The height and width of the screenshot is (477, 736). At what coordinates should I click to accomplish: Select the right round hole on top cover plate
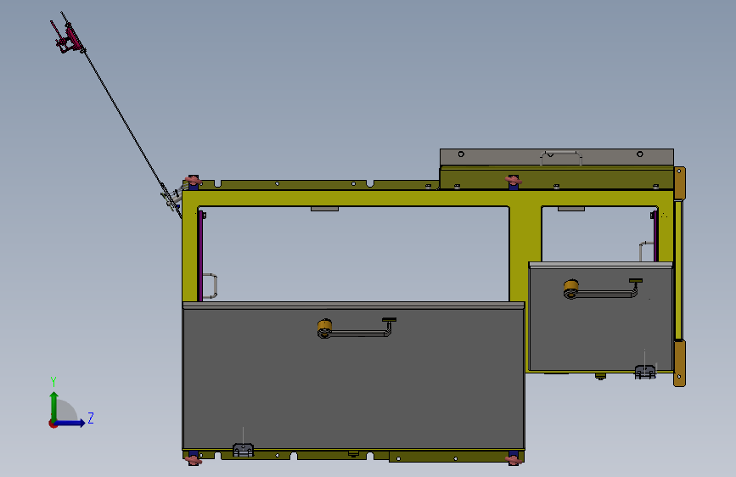640,154
